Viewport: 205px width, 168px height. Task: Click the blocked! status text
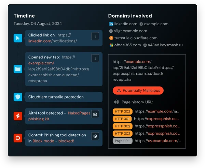[x=66, y=141]
